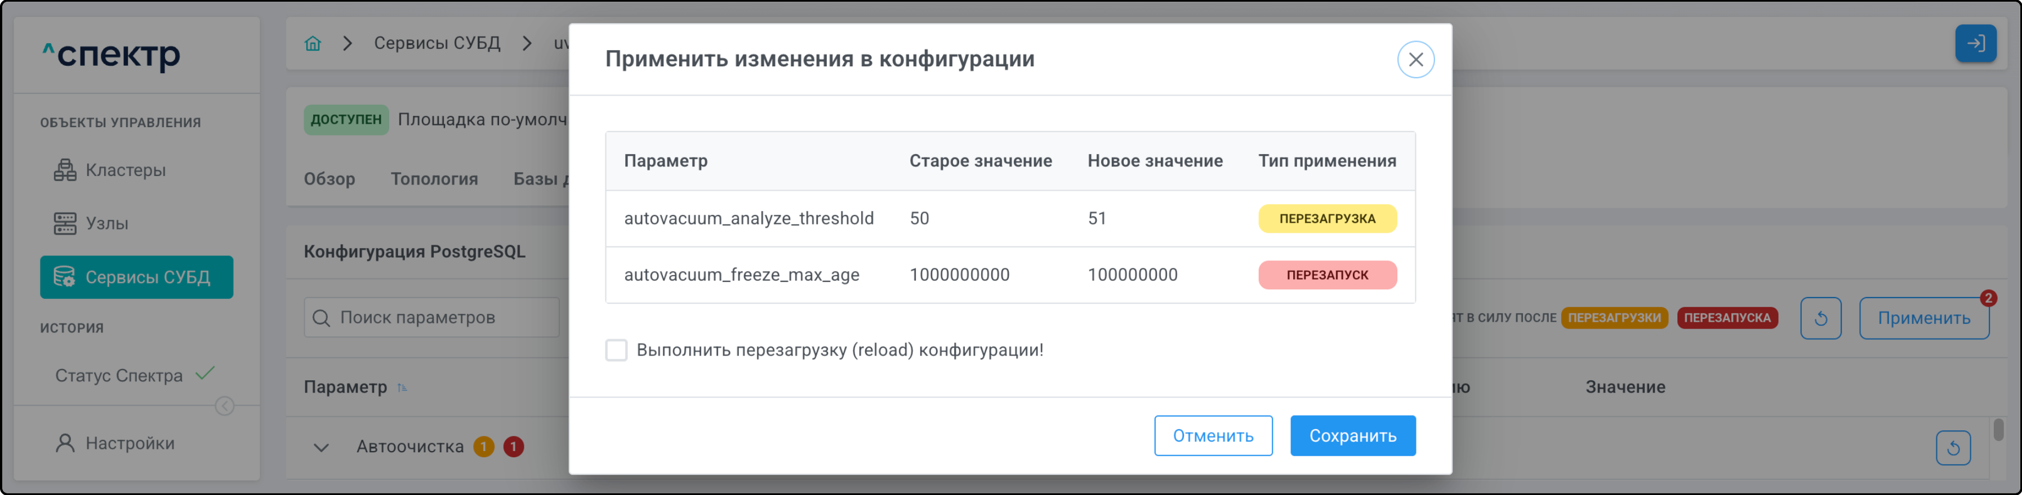Switch to the Обзор tab

[x=329, y=179]
